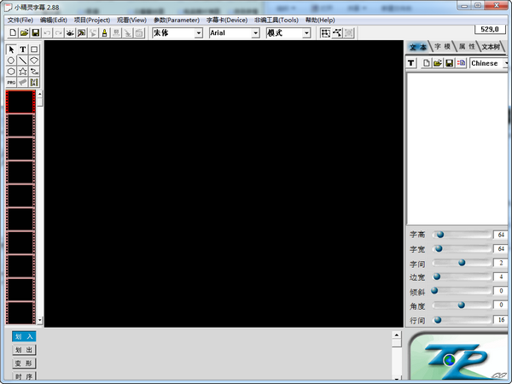The height and width of the screenshot is (384, 512).
Task: Open the 模式 mode dropdown
Action: coord(306,33)
